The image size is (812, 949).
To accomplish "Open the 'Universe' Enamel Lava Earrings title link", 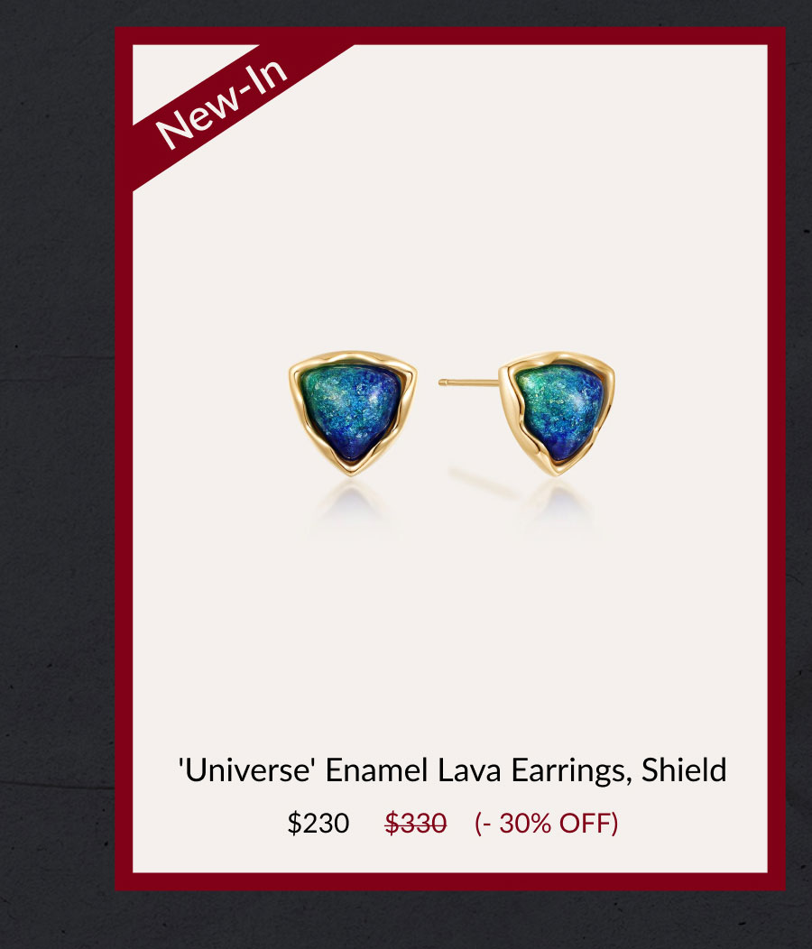I will pos(452,769).
